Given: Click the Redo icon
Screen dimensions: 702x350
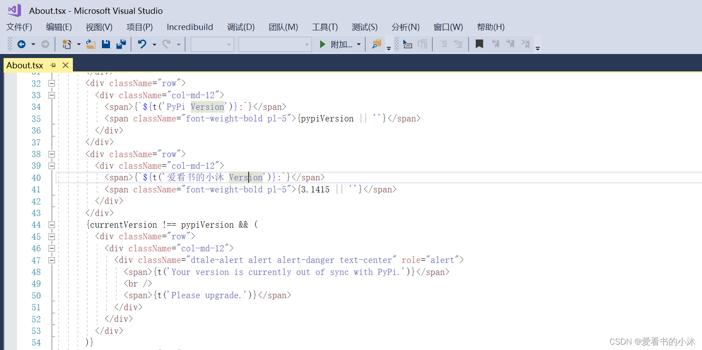Looking at the screenshot, I should point(166,44).
